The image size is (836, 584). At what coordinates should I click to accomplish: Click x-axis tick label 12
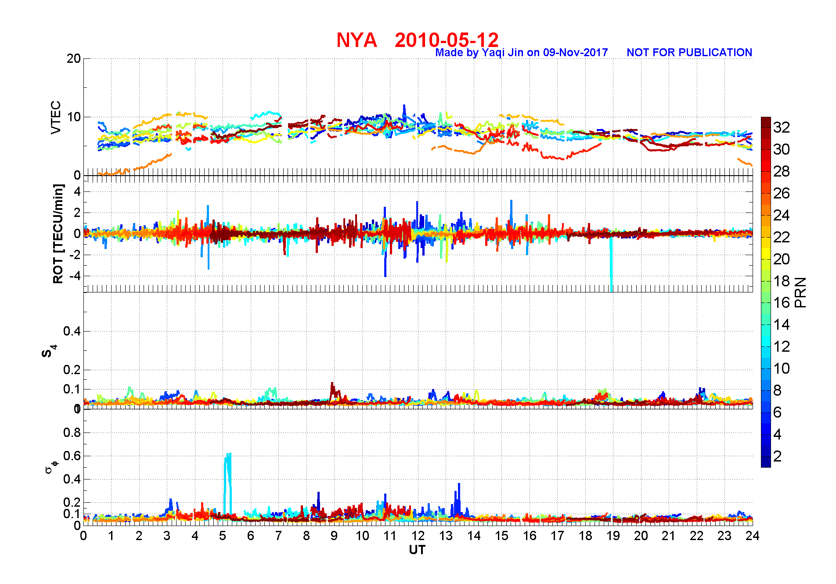pyautogui.click(x=418, y=536)
